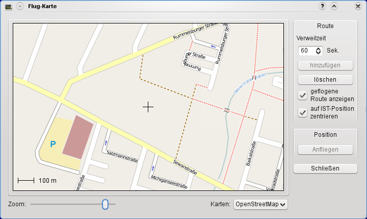Click the question mark help button

[322, 7]
